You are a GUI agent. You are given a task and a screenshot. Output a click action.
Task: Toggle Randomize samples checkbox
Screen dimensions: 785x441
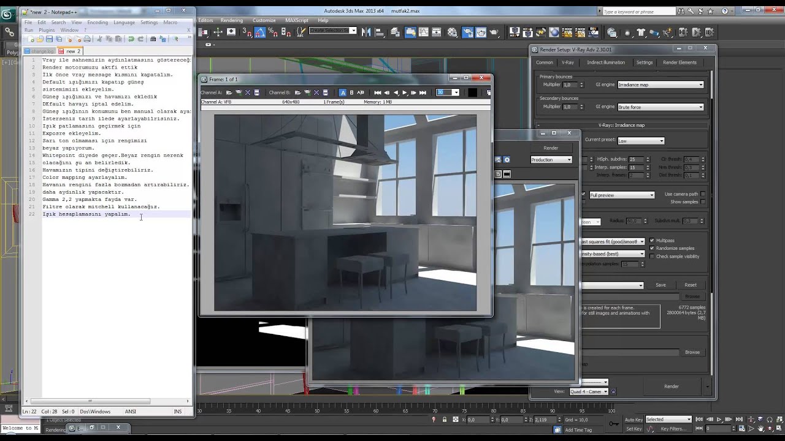pyautogui.click(x=652, y=249)
